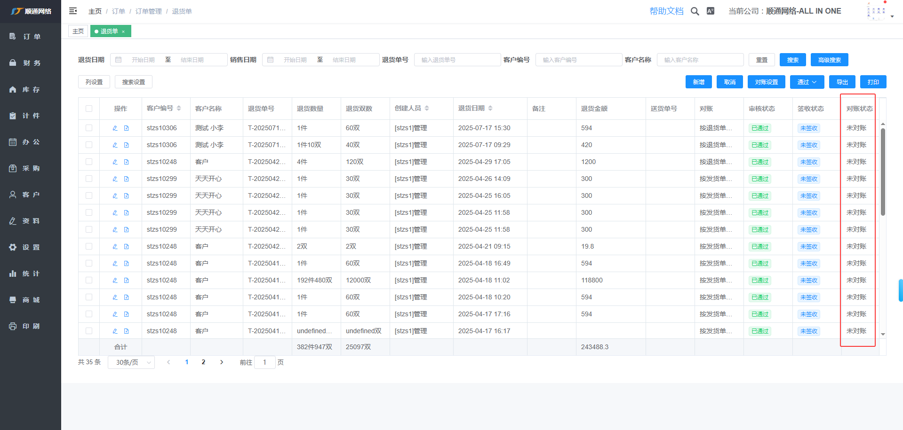Image resolution: width=903 pixels, height=430 pixels.
Task: Click the table vertical scrollbar thumb
Action: coord(883,172)
